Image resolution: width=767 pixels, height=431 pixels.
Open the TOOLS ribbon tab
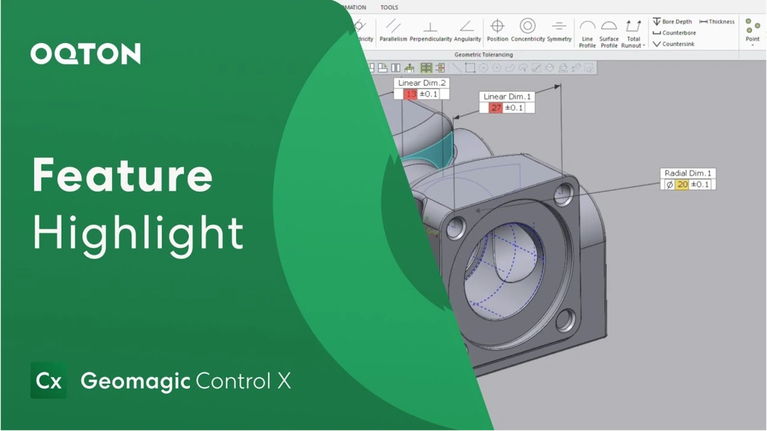point(389,7)
